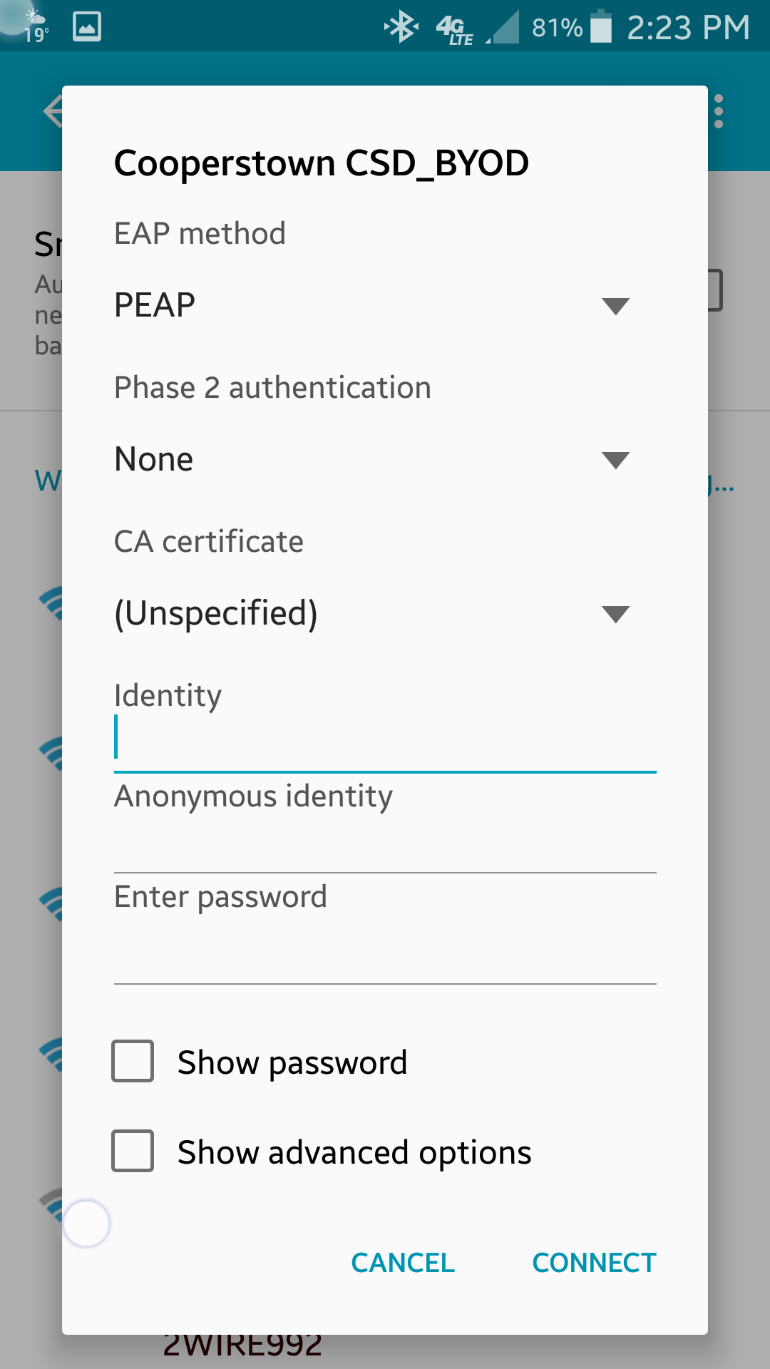Tap the cellular signal strength icon
Image resolution: width=770 pixels, height=1369 pixels.
click(x=504, y=28)
